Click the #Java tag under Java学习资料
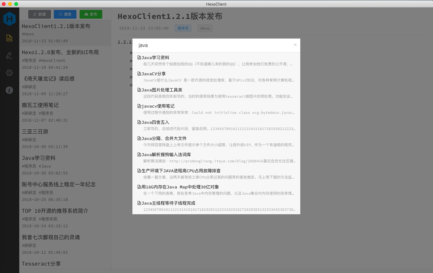This screenshot has width=433, height=273. [x=45, y=166]
